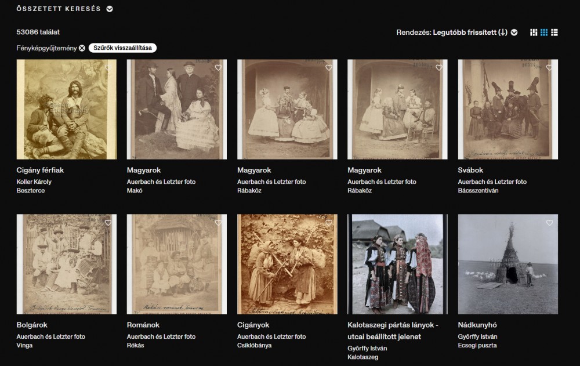
Task: Toggle favorite heart on Svábok photo
Action: (x=549, y=68)
